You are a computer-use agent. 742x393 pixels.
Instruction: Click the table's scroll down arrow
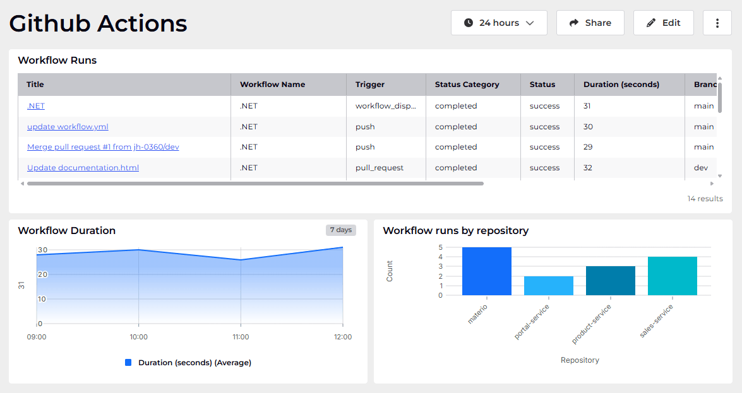click(x=720, y=176)
